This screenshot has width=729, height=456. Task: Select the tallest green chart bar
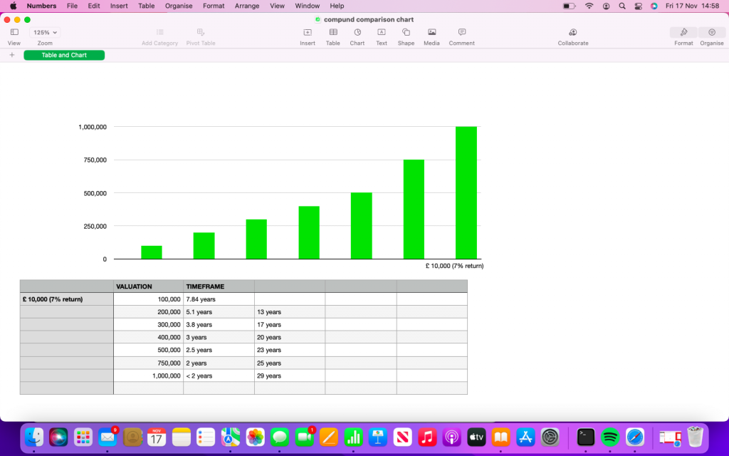tap(466, 192)
